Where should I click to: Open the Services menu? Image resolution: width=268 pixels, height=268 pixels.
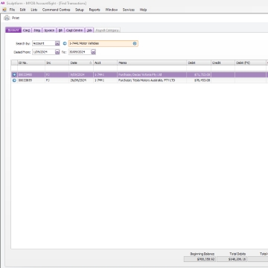[129, 10]
